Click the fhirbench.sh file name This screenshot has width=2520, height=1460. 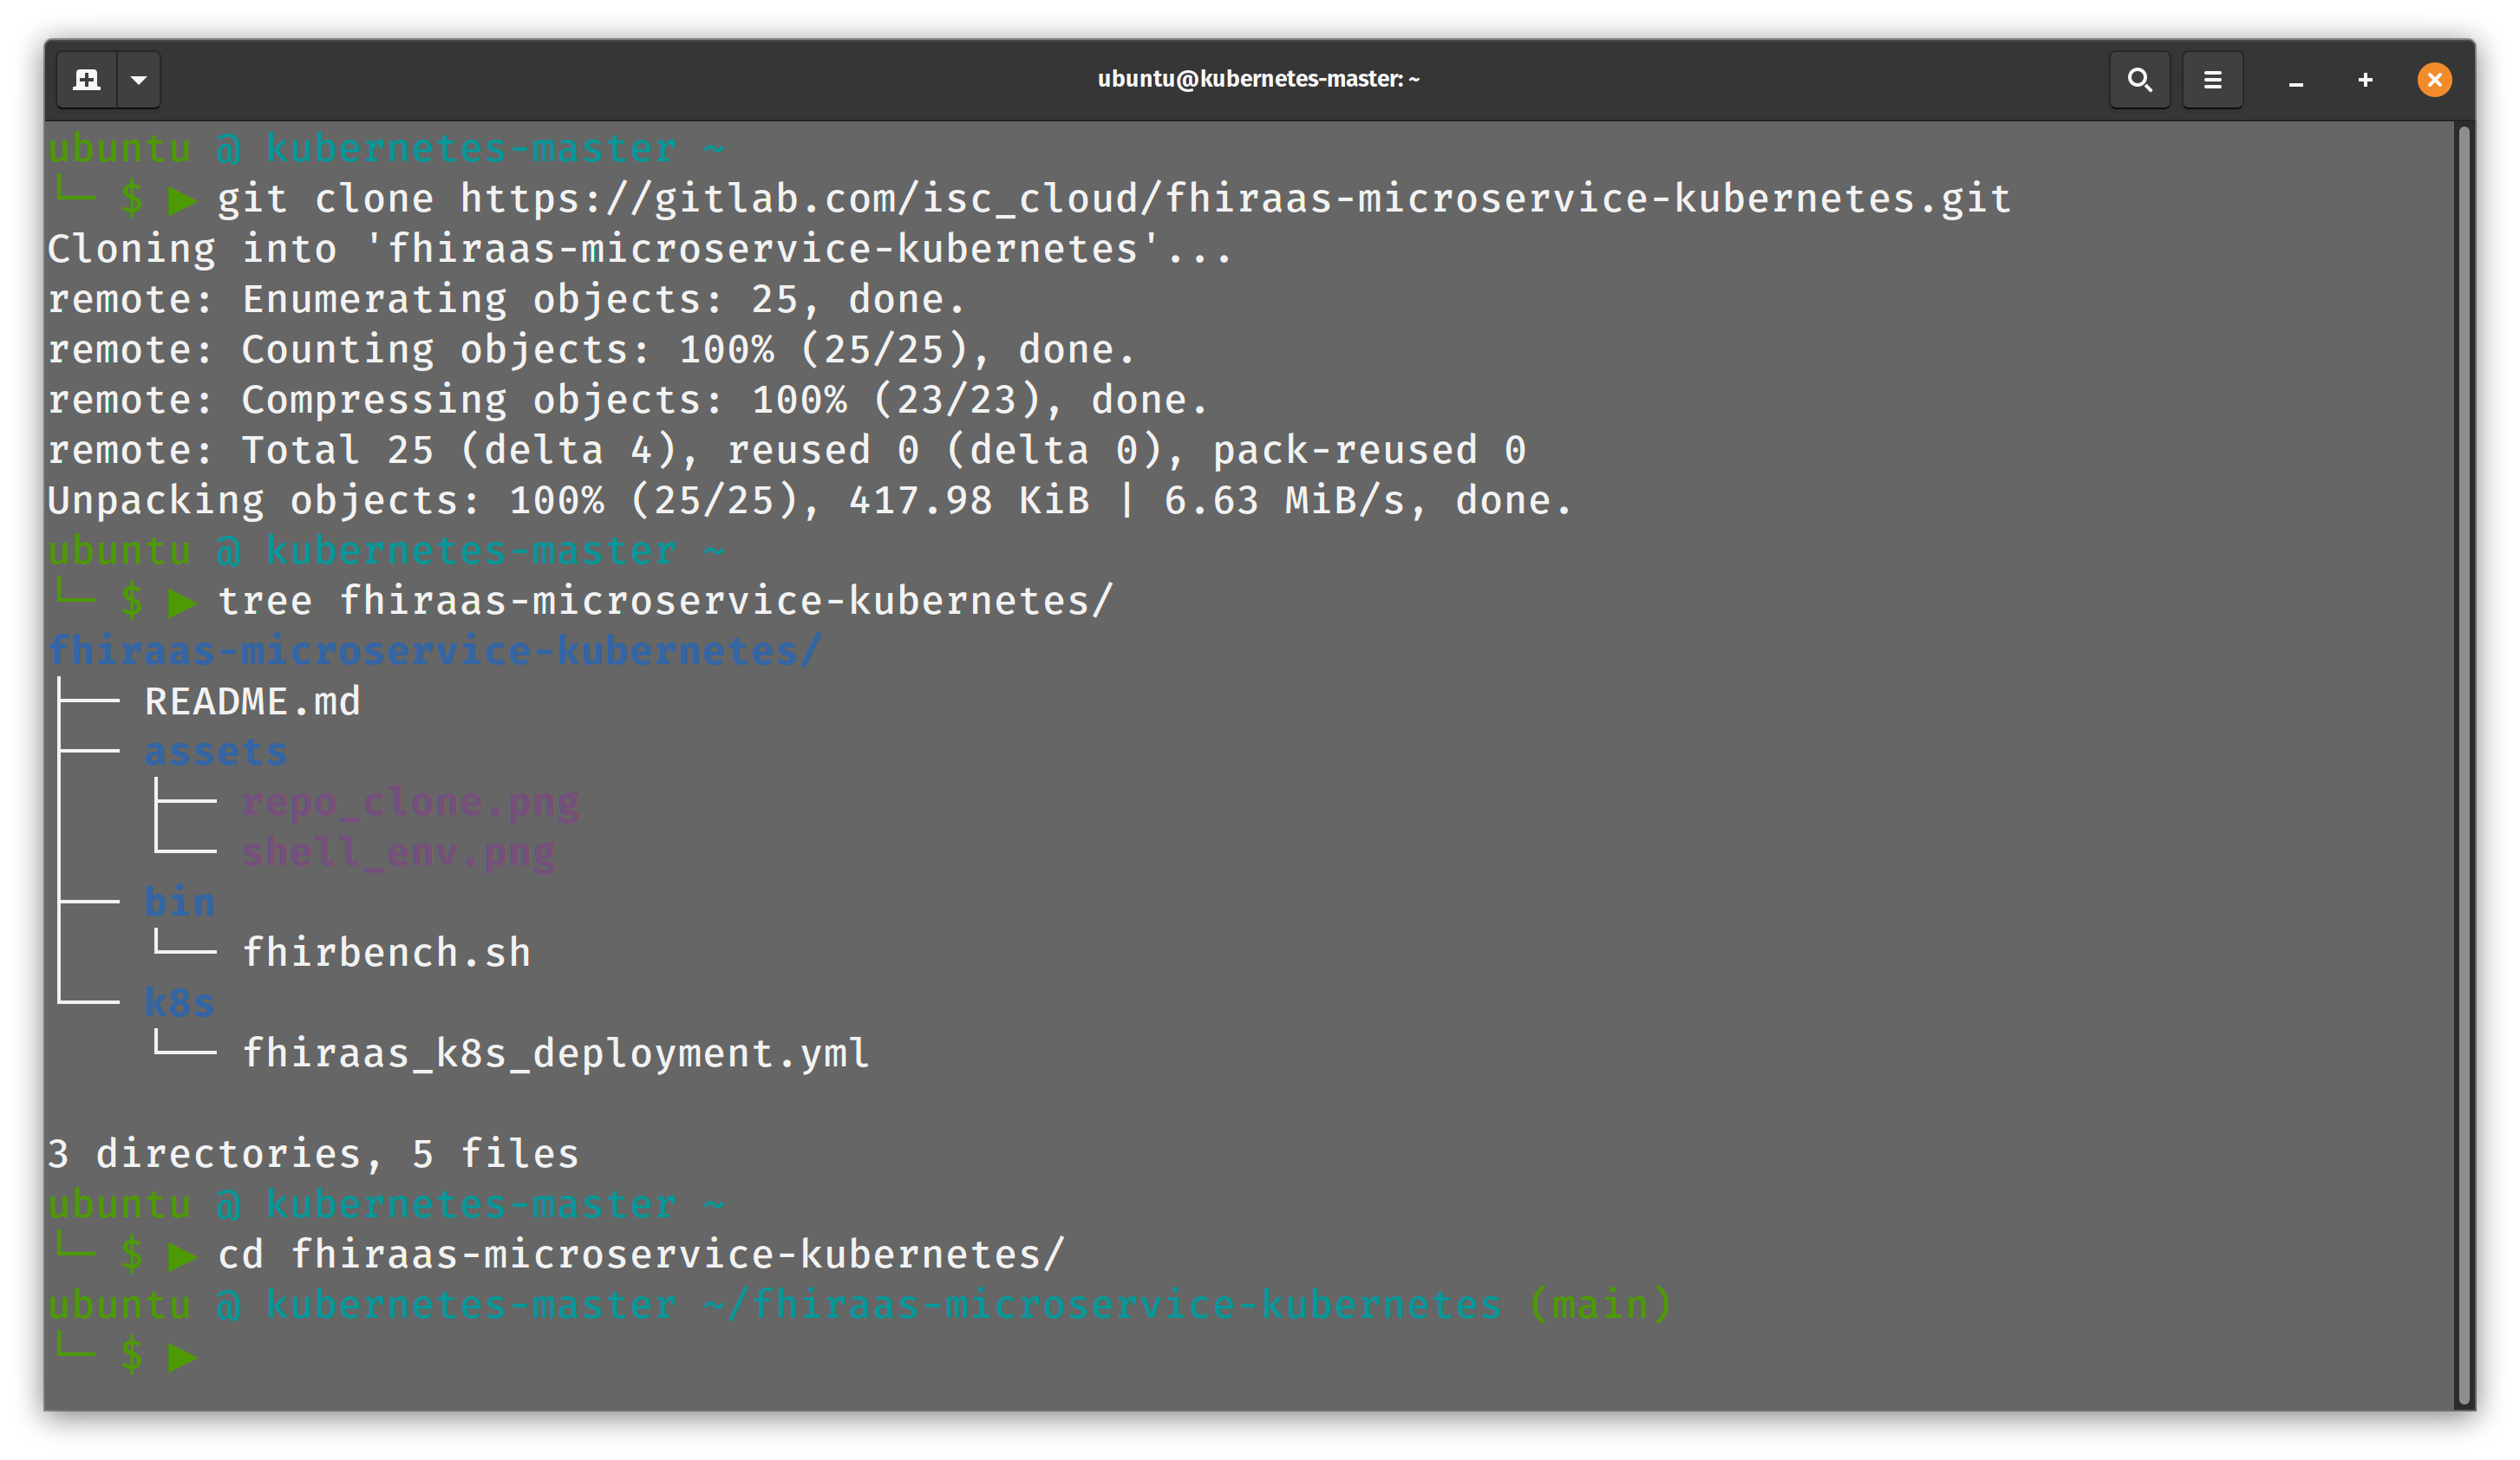pos(386,952)
